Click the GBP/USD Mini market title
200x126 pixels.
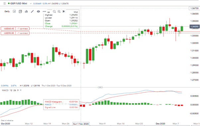(19, 3)
